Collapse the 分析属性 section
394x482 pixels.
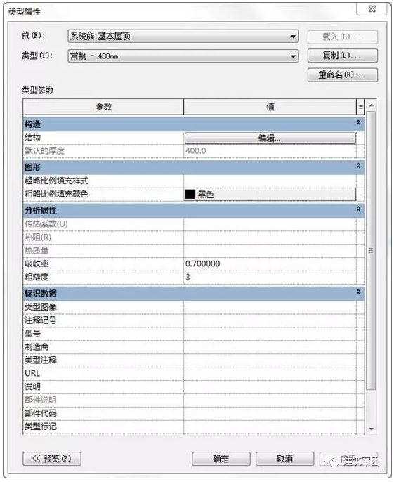[x=358, y=209]
